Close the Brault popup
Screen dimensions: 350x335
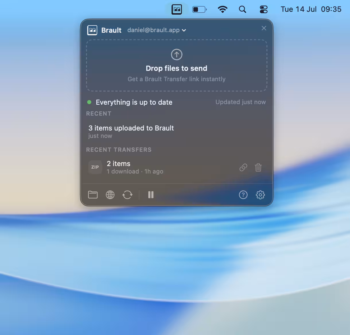click(x=264, y=28)
